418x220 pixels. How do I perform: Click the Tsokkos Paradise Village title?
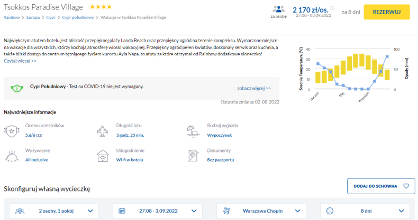coord(43,7)
